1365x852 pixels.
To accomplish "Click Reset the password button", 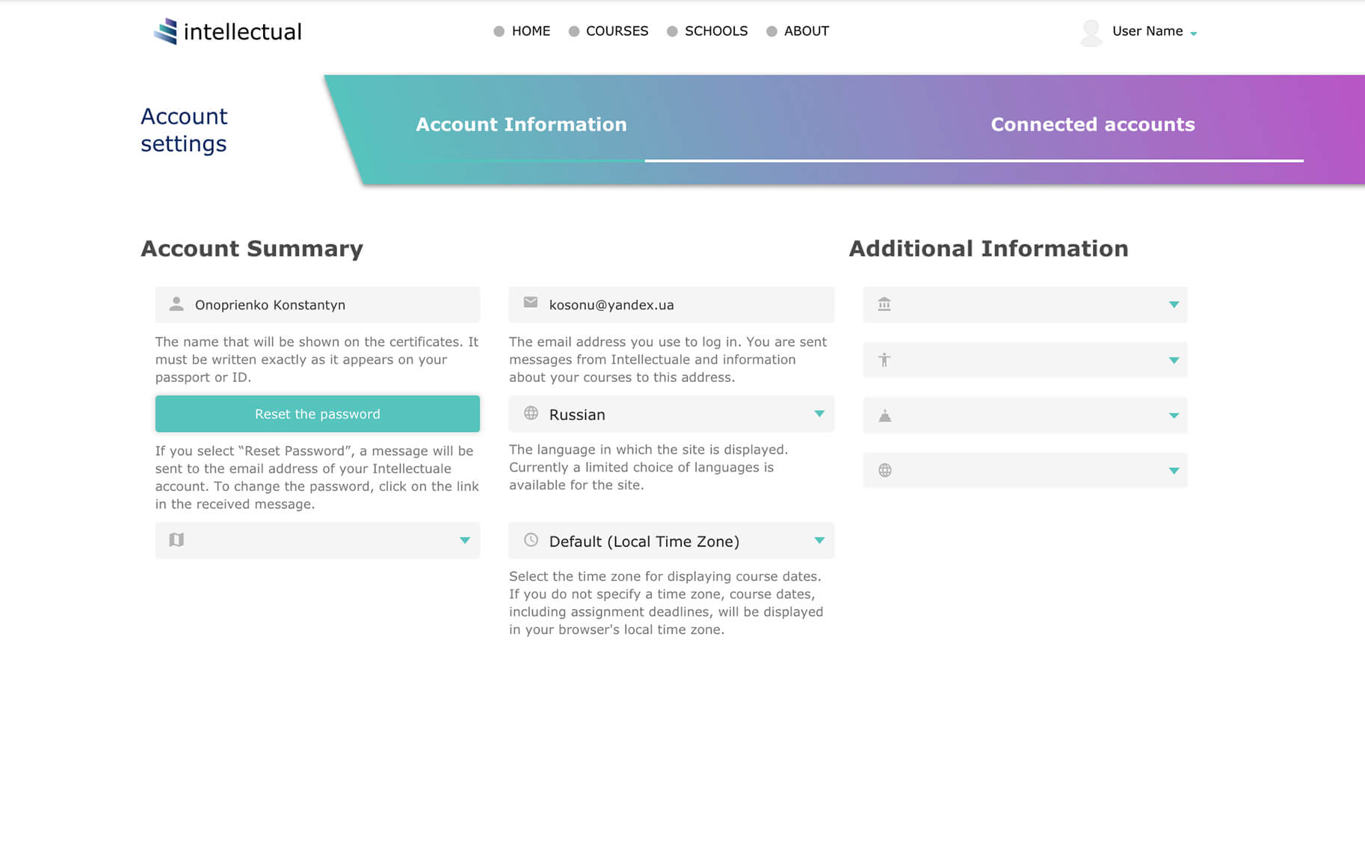I will 318,413.
